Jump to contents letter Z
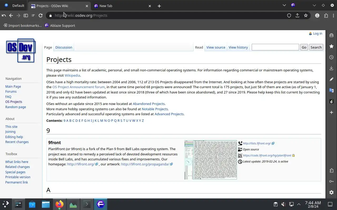Screen dimensions: 337x210 [143, 120]
